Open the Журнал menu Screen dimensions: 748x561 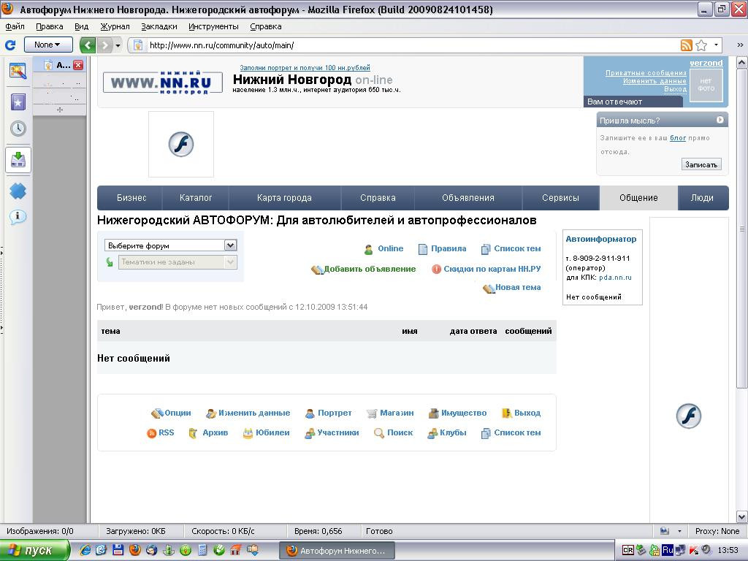(x=115, y=27)
